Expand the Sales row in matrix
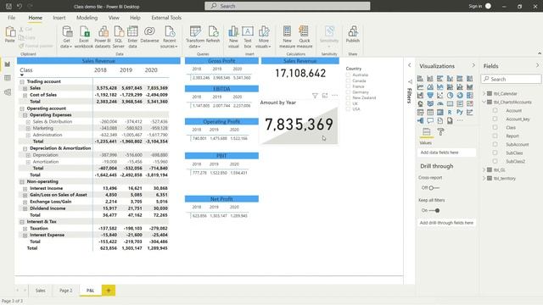This screenshot has width=543, height=305. tap(25, 88)
